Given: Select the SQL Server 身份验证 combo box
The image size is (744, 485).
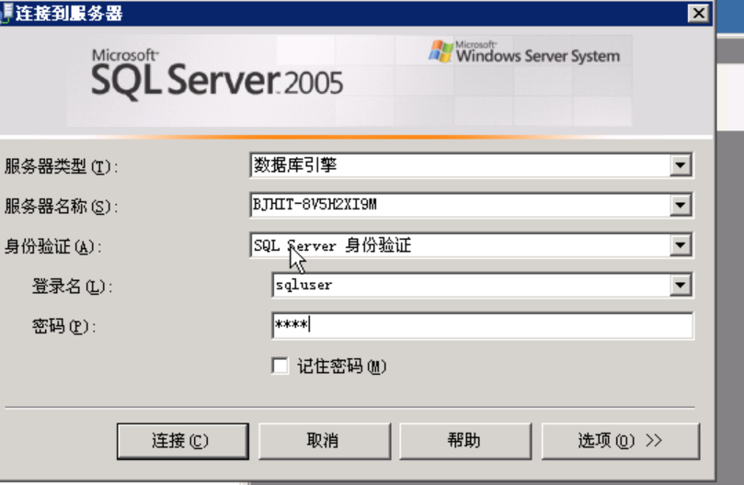Looking at the screenshot, I should coord(471,245).
